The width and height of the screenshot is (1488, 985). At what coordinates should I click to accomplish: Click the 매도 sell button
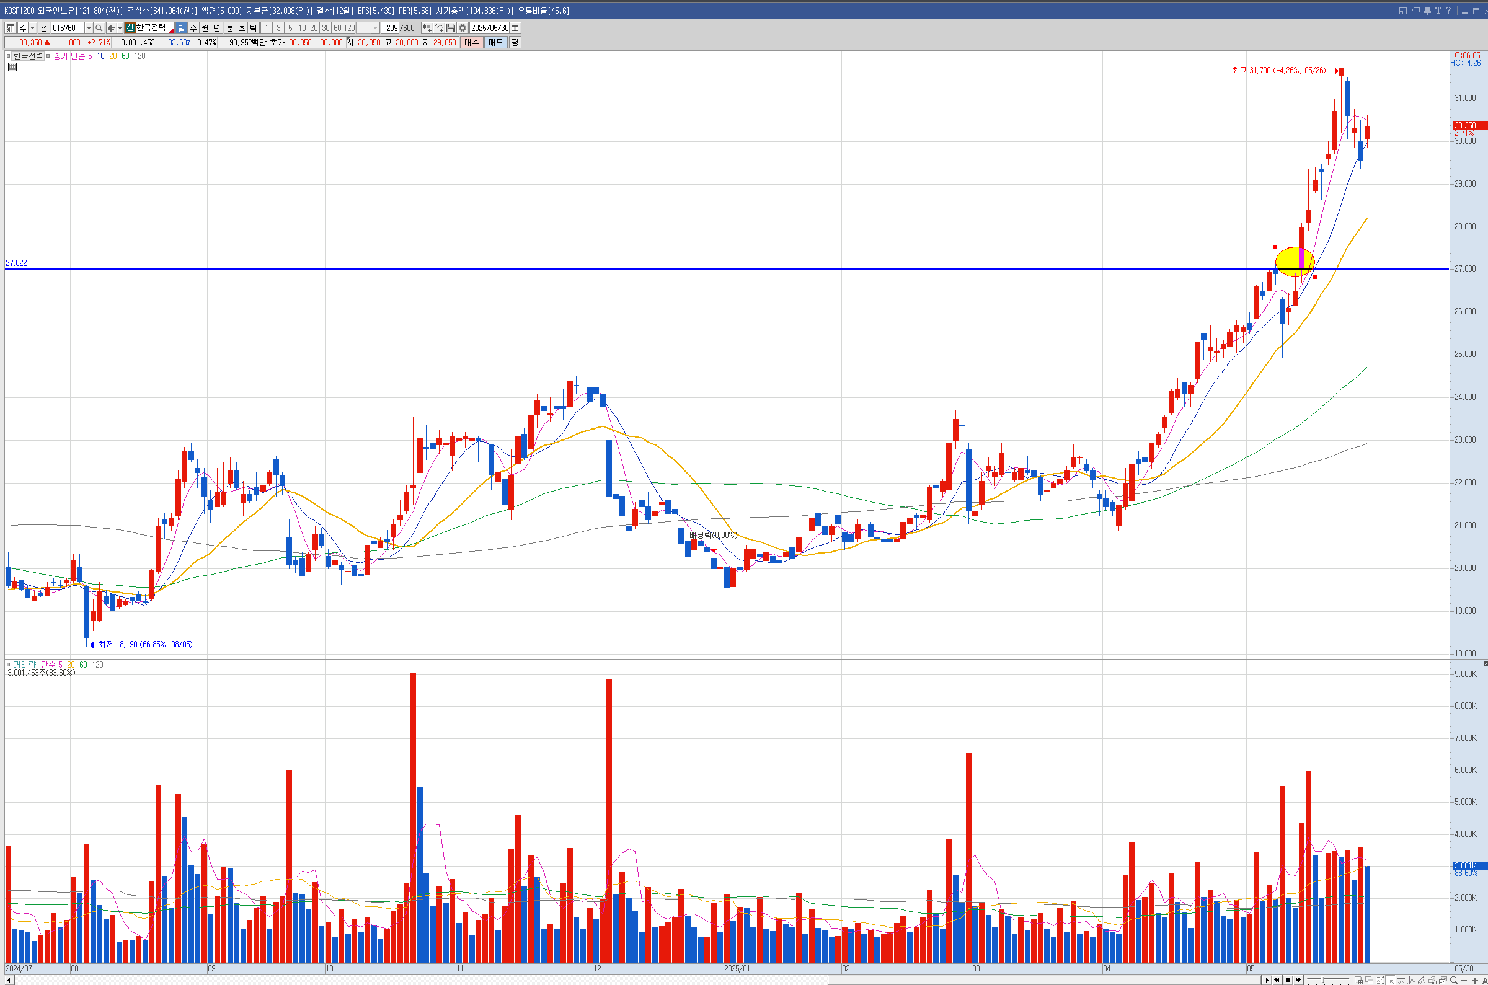[495, 43]
